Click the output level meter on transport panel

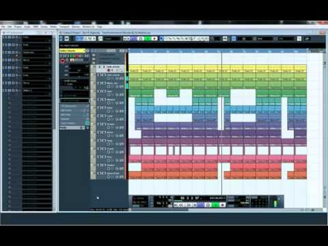tap(275, 202)
